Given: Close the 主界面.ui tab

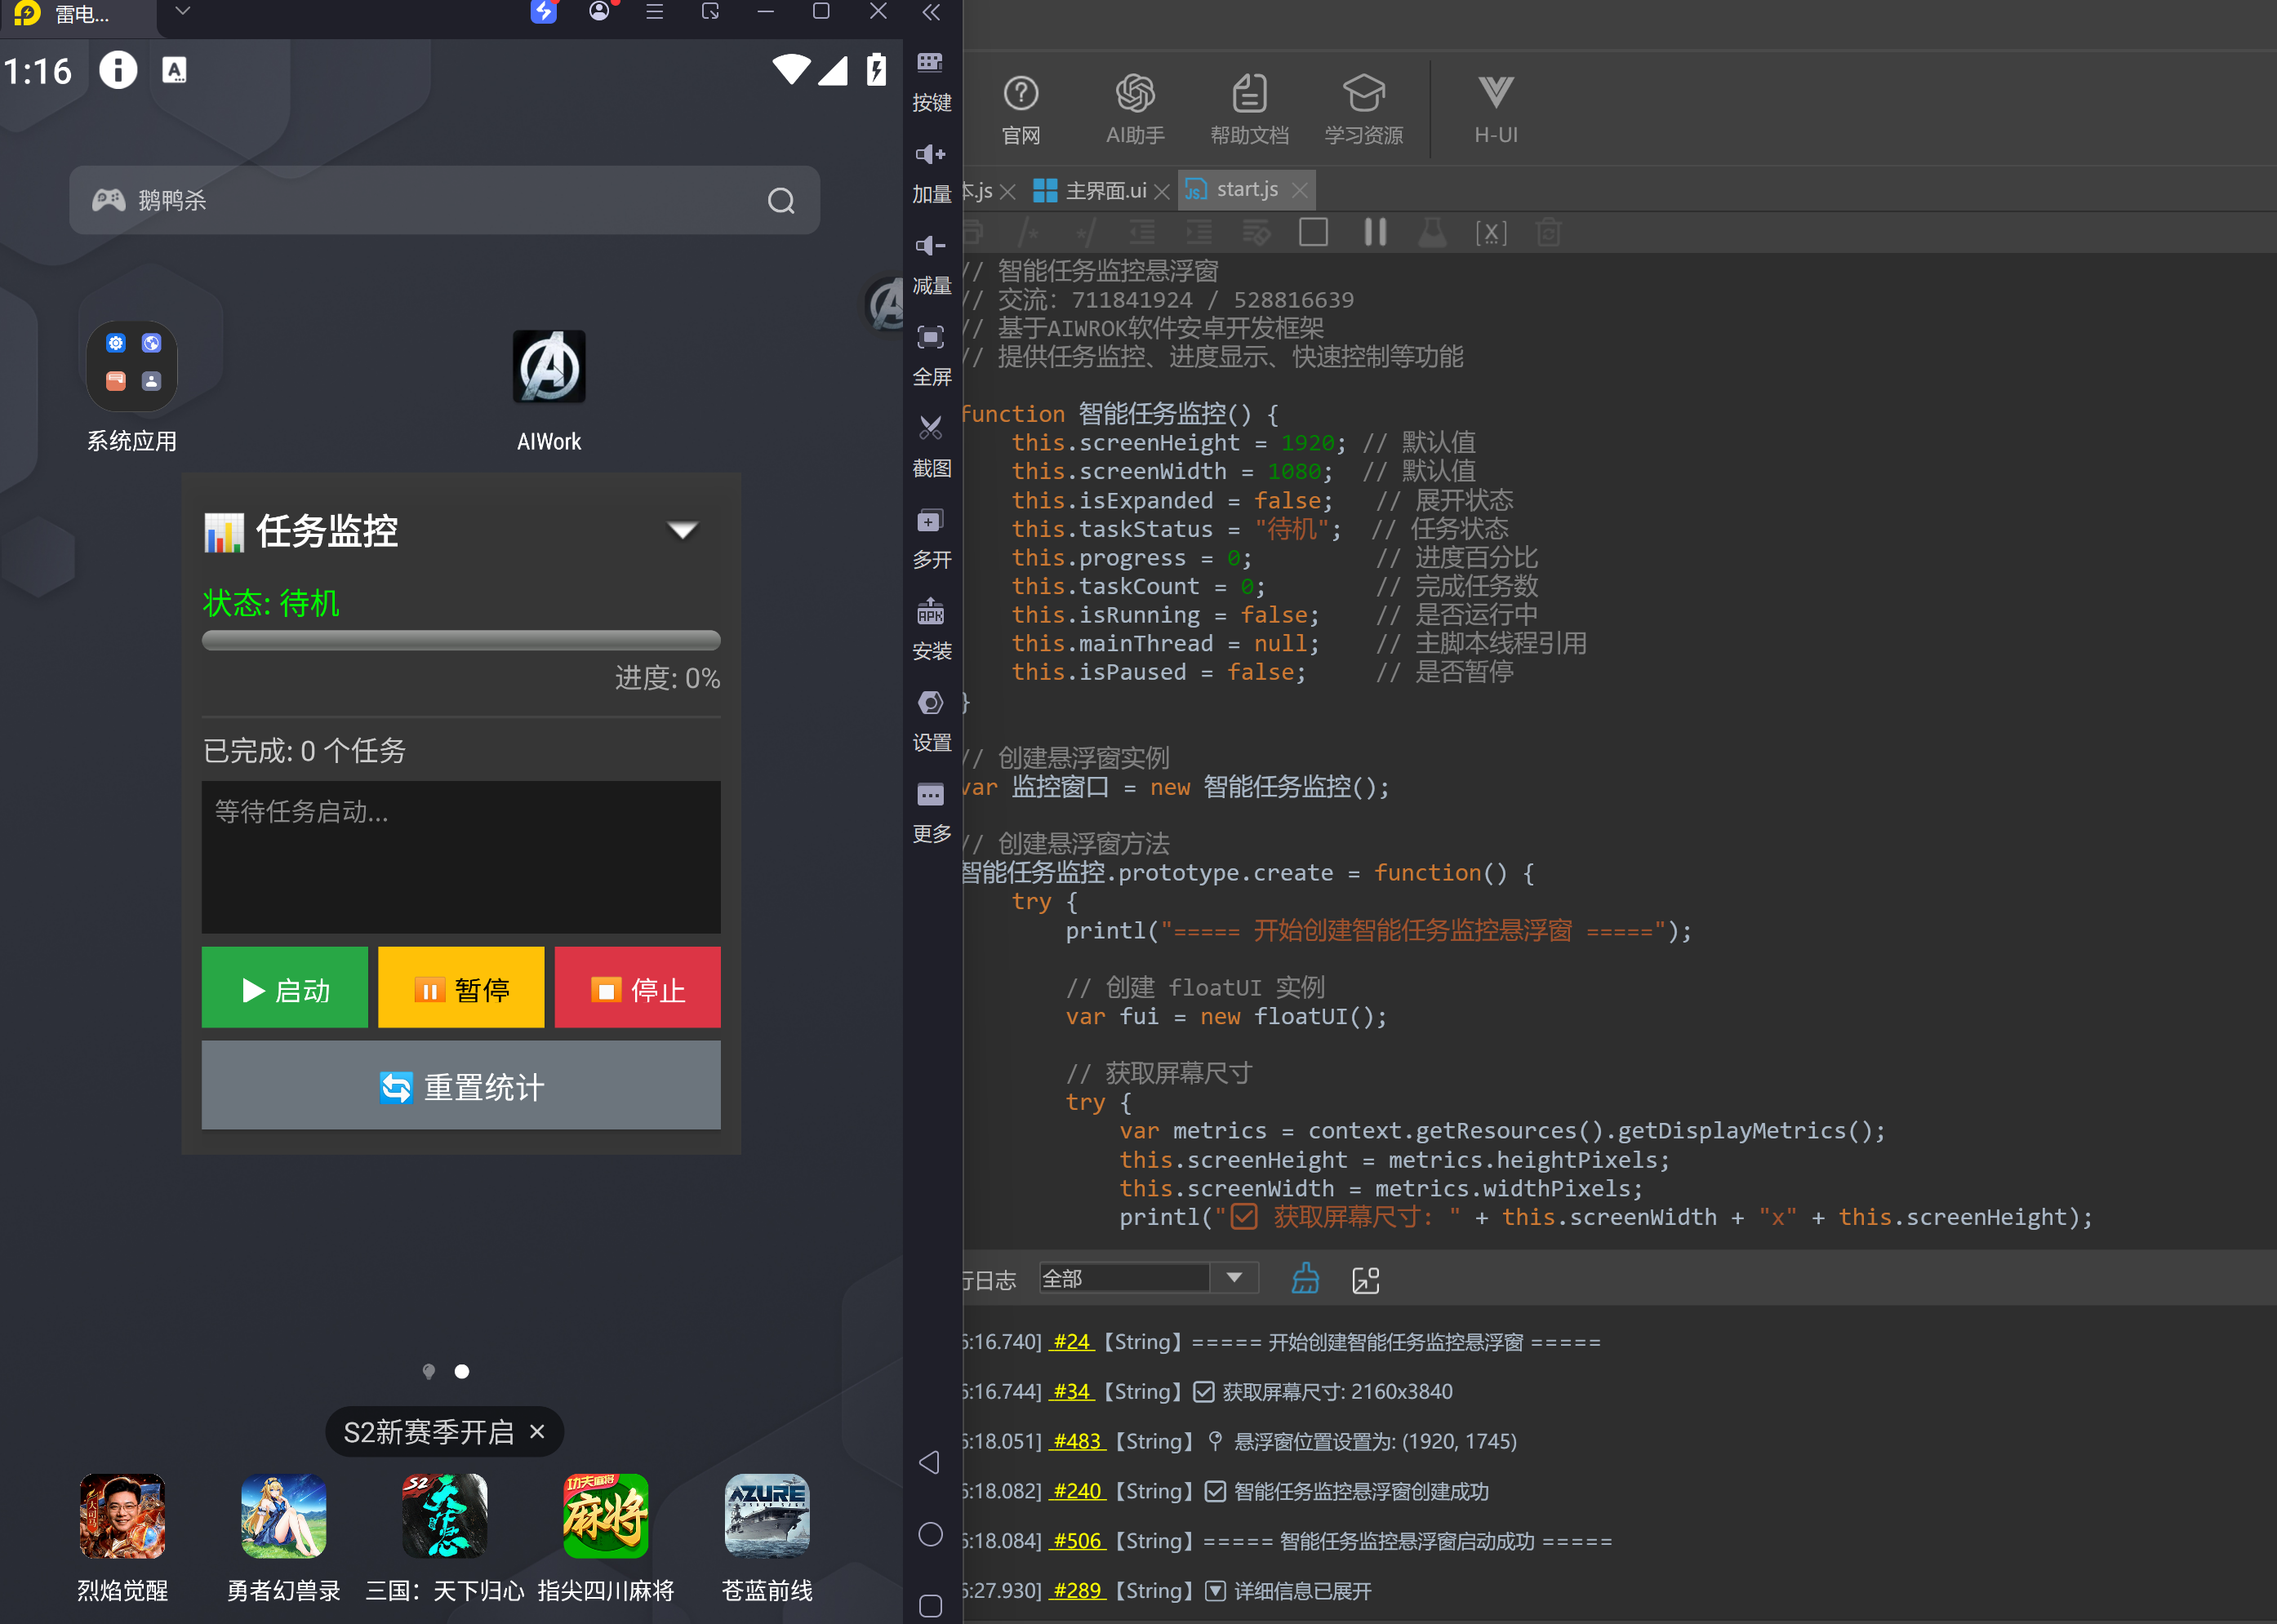Looking at the screenshot, I should pos(1160,191).
